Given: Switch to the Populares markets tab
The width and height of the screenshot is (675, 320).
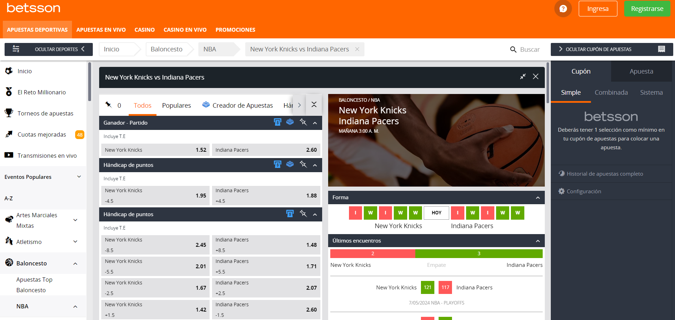Looking at the screenshot, I should 176,105.
